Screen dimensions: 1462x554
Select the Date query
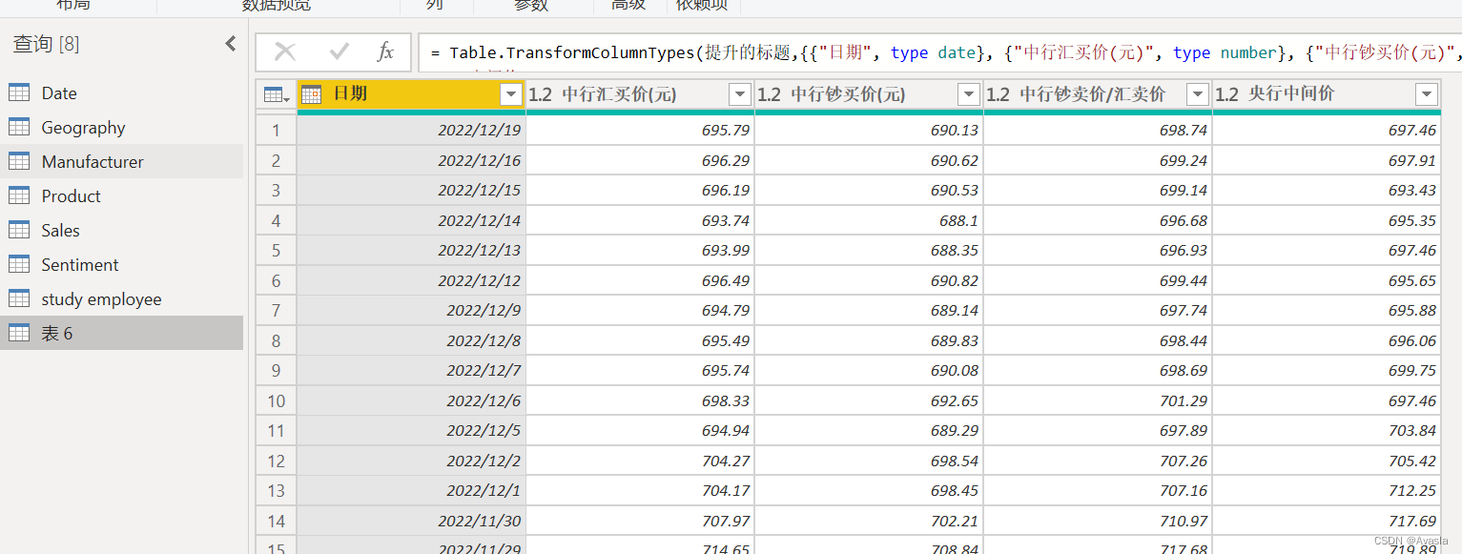click(122, 92)
